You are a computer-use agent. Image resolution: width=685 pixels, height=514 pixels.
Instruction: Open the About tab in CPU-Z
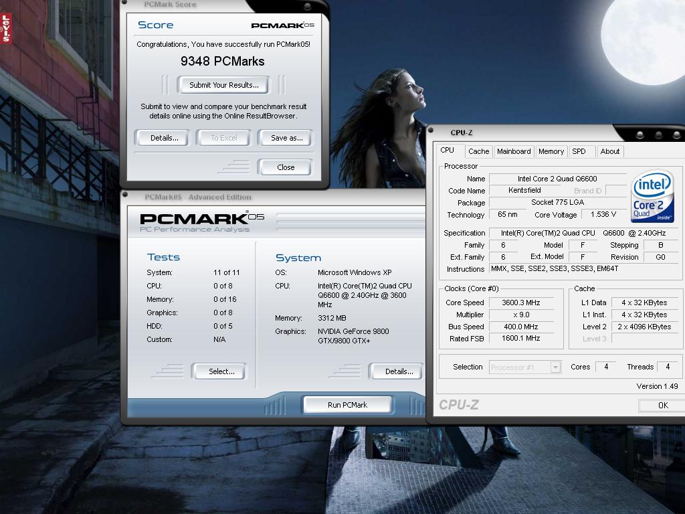[609, 151]
